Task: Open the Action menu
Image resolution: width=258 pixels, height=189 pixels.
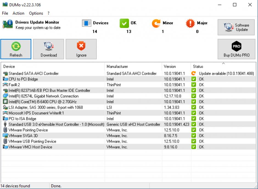Action: tap(18, 13)
